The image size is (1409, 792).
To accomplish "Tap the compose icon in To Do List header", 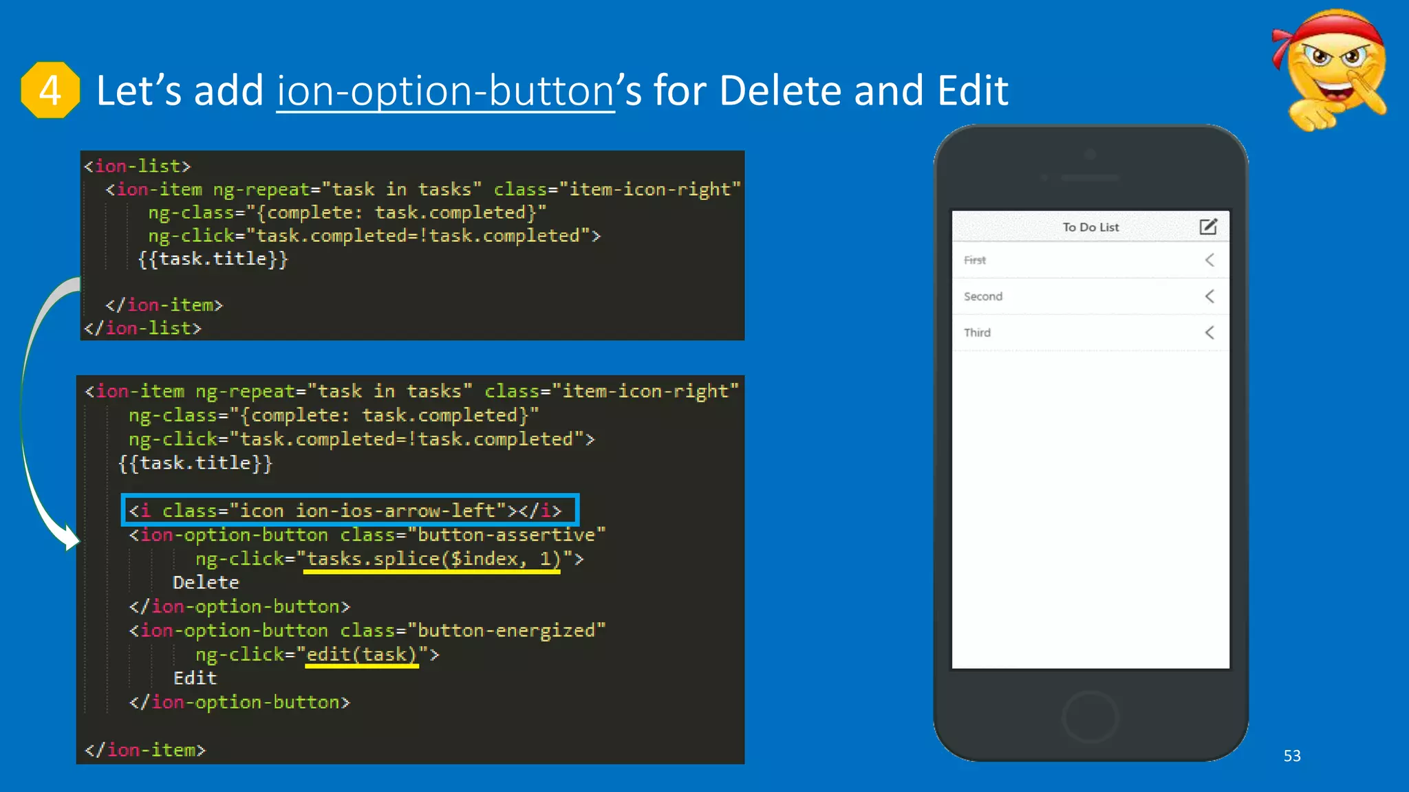I will click(1208, 227).
